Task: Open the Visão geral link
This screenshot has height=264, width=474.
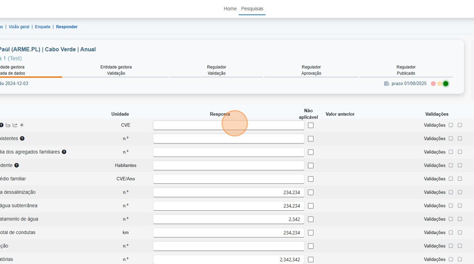Action: point(19,27)
